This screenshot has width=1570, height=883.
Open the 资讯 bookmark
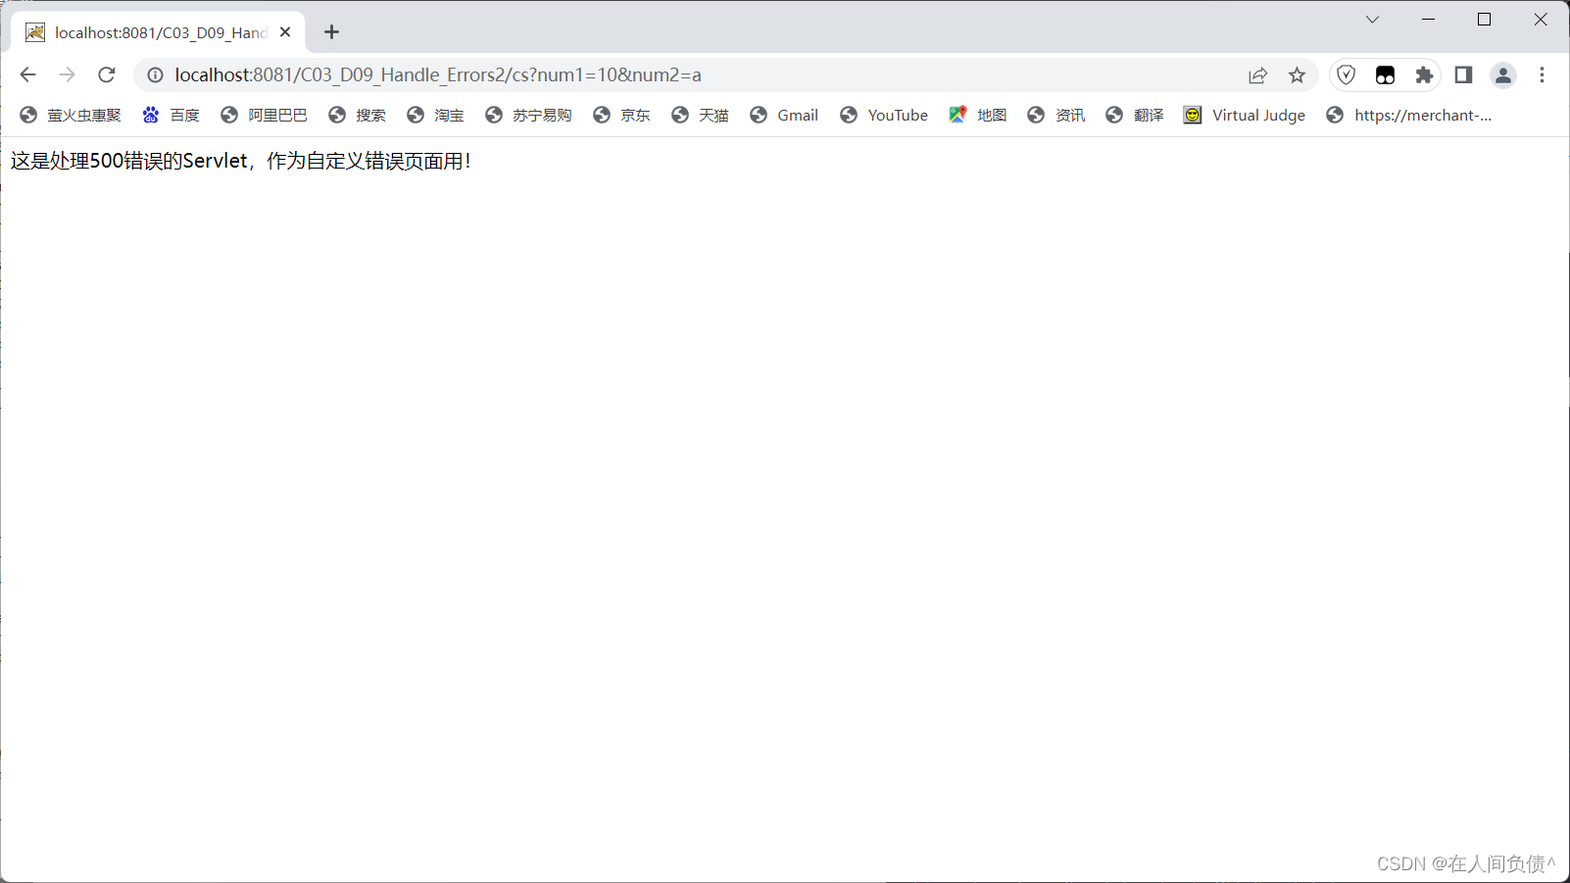pos(1056,115)
